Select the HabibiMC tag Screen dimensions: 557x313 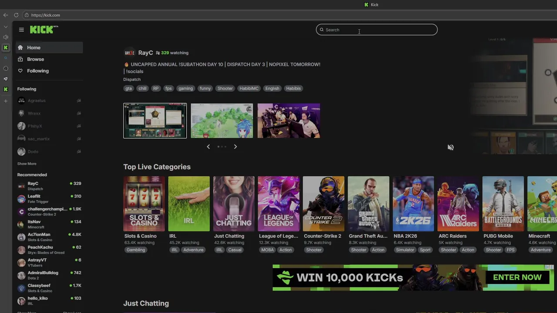tap(249, 88)
